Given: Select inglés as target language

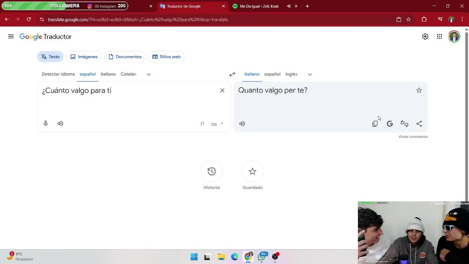Looking at the screenshot, I should (x=291, y=74).
